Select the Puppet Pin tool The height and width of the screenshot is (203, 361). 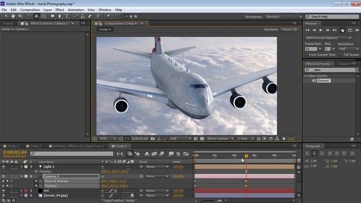coord(108,16)
